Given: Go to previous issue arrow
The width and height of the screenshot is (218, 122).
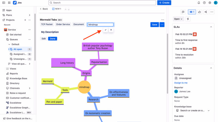Looking at the screenshot, I should click(65, 9).
